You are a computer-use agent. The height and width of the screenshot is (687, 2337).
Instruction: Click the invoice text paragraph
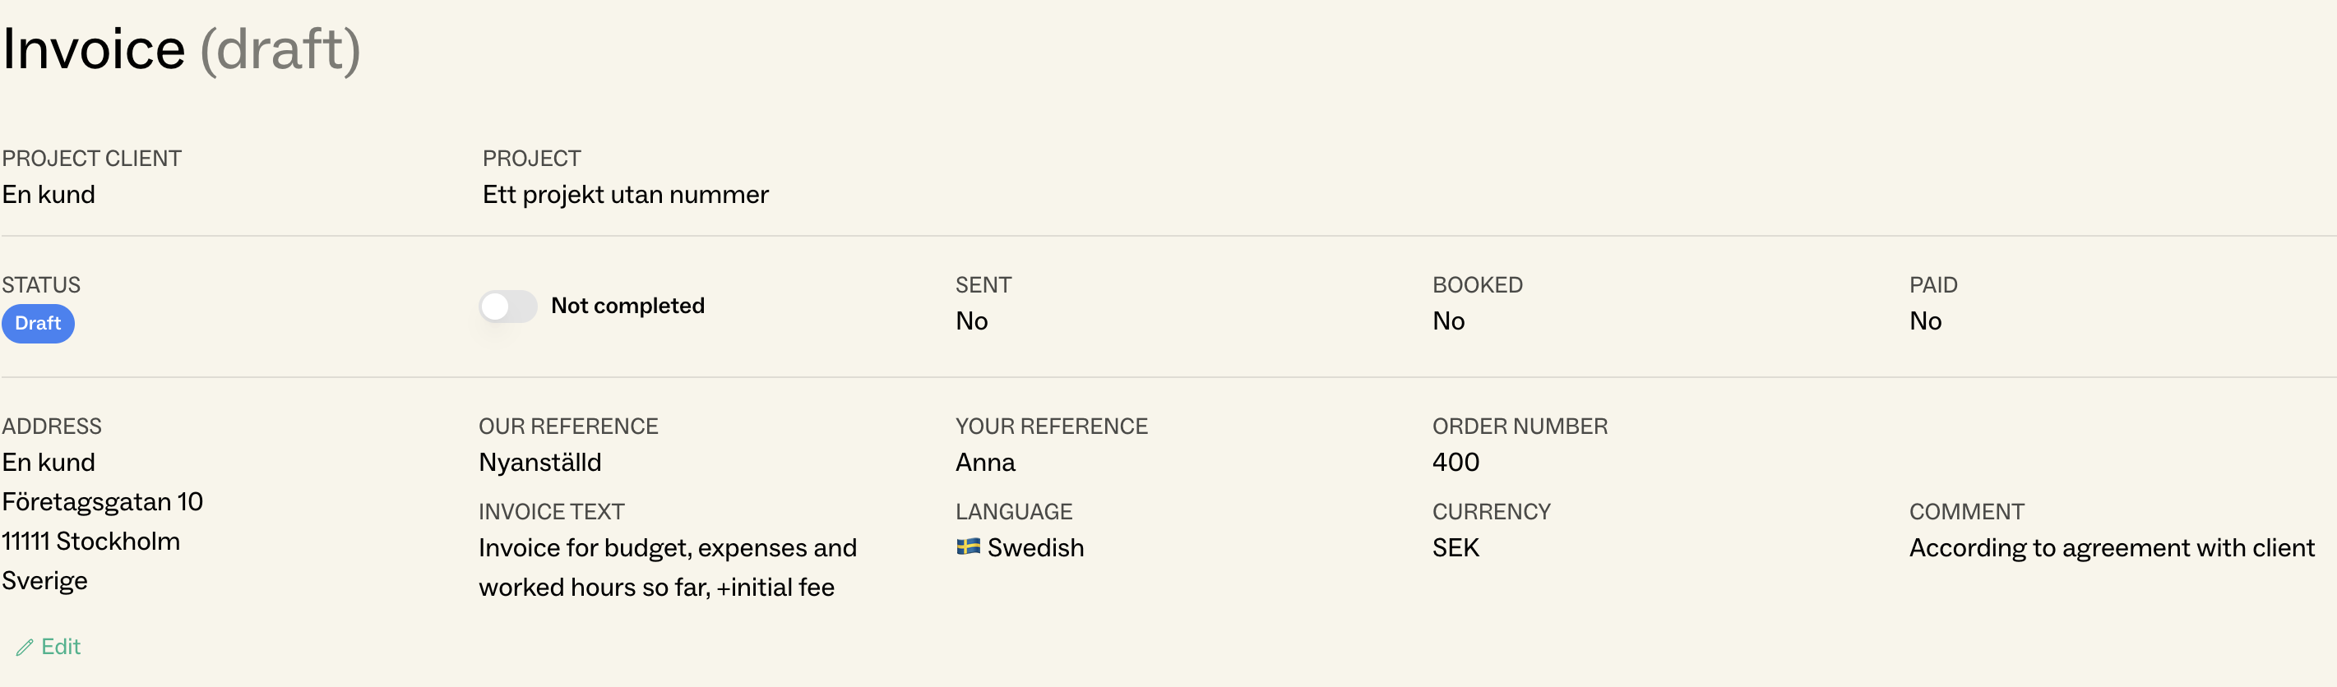pos(667,567)
